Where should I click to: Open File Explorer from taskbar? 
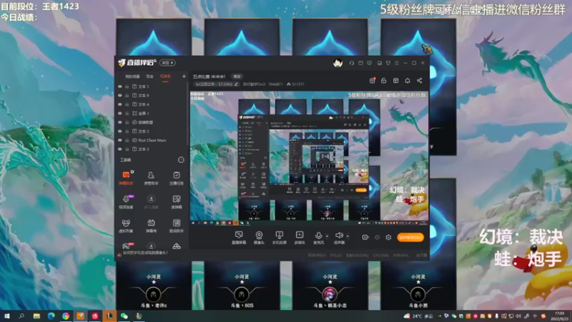click(x=36, y=316)
